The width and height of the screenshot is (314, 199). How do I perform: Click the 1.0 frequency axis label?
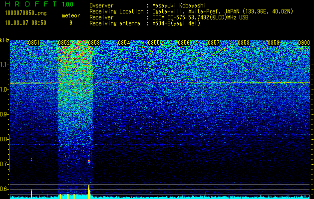(4, 90)
